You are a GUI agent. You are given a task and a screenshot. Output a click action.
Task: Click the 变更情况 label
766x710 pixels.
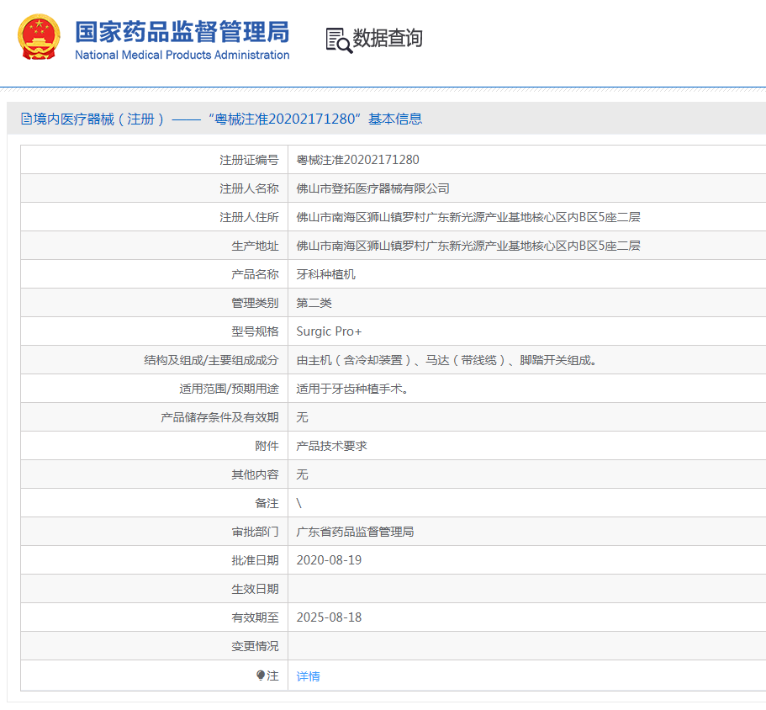[255, 646]
